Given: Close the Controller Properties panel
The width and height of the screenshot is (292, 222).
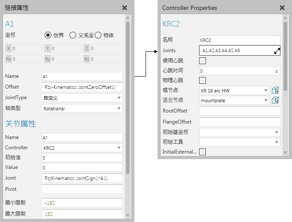Looking at the screenshot, I should 282,8.
